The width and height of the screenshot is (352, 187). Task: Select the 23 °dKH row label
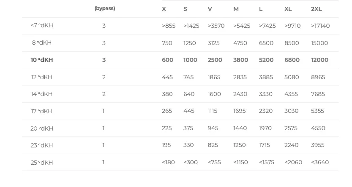coord(42,146)
